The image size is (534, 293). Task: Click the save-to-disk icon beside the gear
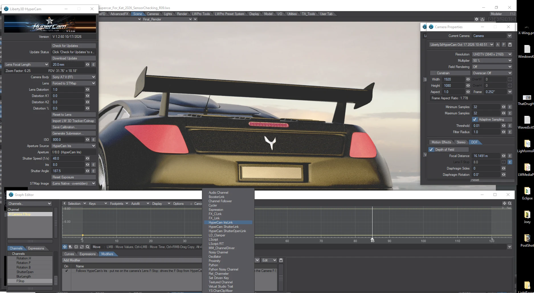tap(482, 19)
